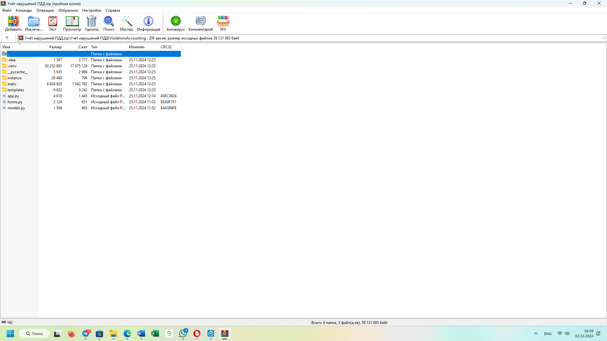Click the Извлечь (Extract) toolbar icon
Viewport: 607px width, 341px height.
pos(34,23)
